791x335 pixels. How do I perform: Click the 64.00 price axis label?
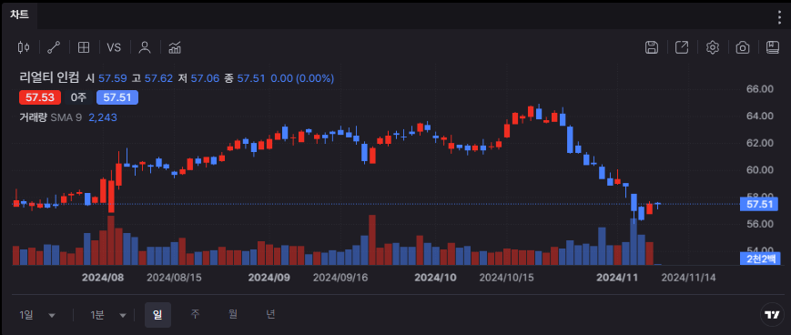(x=760, y=116)
